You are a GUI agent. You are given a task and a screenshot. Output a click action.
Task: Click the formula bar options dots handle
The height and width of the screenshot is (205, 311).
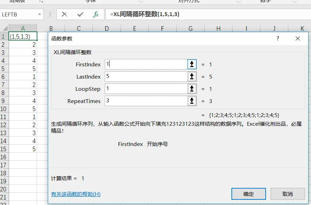(x=50, y=14)
